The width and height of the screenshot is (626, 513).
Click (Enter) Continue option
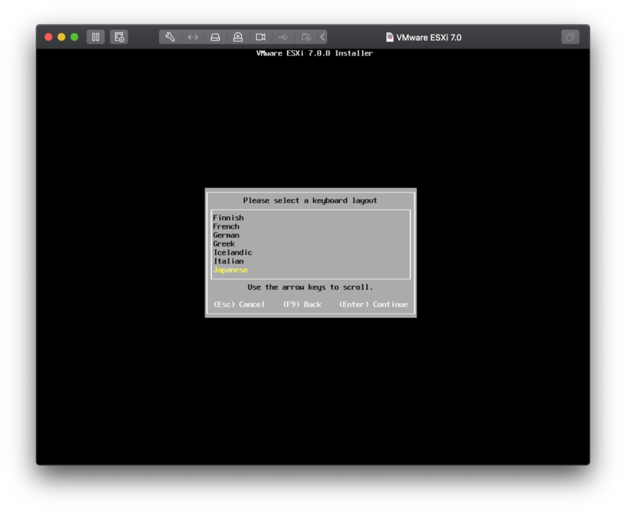tap(373, 305)
